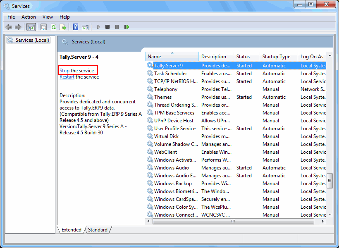339x248 pixels.
Task: Sort services by the Status column header
Action: click(x=247, y=57)
